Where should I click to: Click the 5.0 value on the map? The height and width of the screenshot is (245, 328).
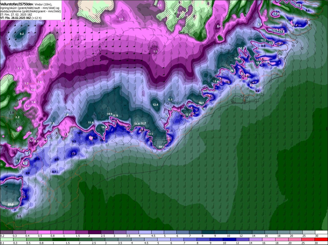click(19, 216)
